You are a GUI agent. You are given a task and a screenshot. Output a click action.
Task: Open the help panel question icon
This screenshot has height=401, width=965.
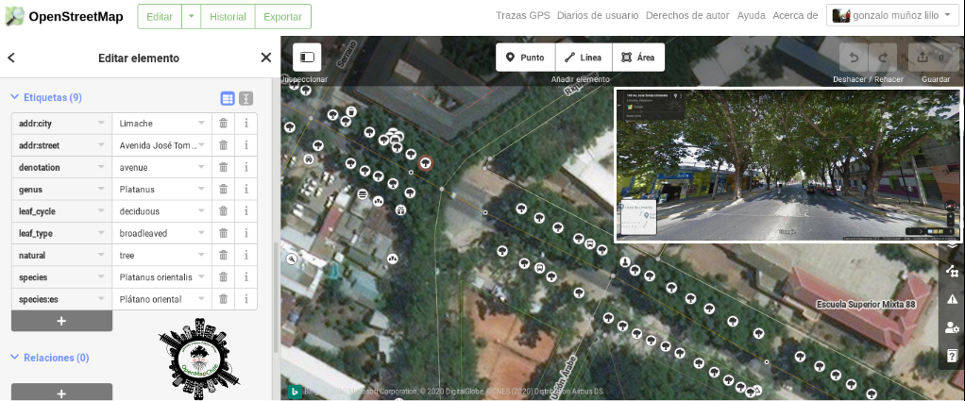[952, 356]
